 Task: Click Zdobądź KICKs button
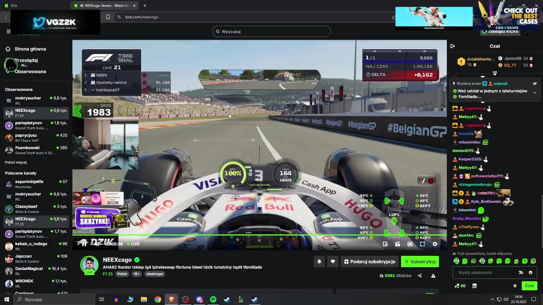pyautogui.click(x=500, y=31)
